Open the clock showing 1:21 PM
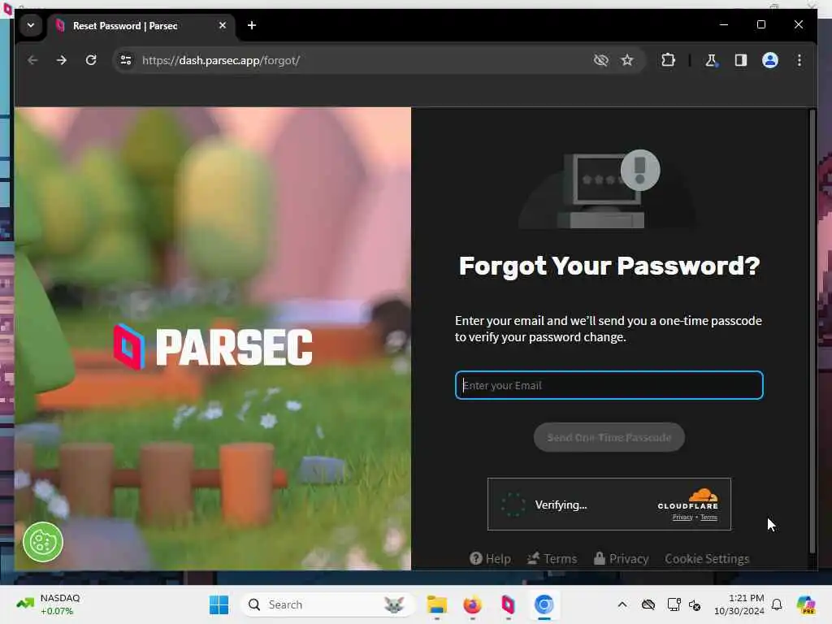The height and width of the screenshot is (624, 832). coord(739,604)
